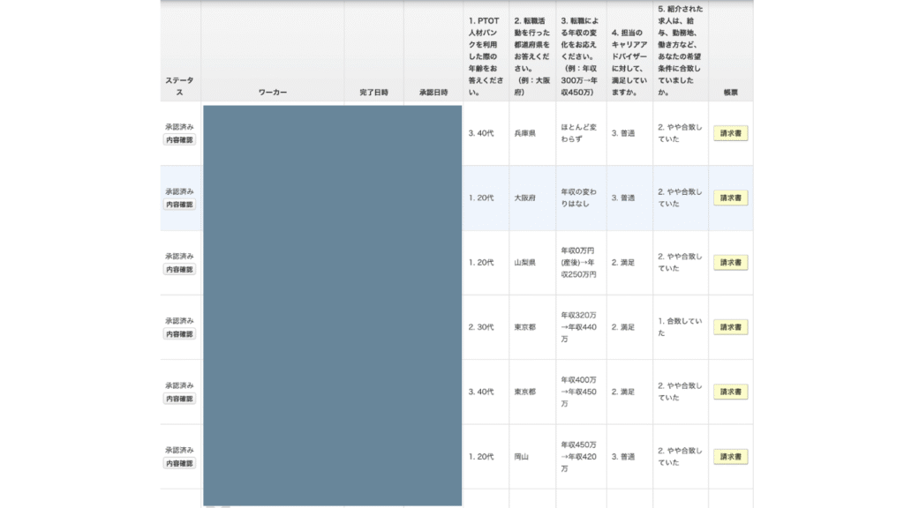Click 請求書 in the 年収400万→年収450万 row
904x508 pixels.
click(730, 392)
